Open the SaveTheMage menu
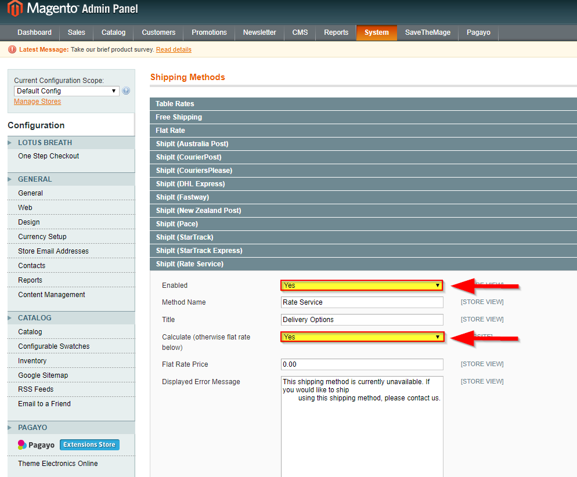The width and height of the screenshot is (577, 477). point(428,32)
